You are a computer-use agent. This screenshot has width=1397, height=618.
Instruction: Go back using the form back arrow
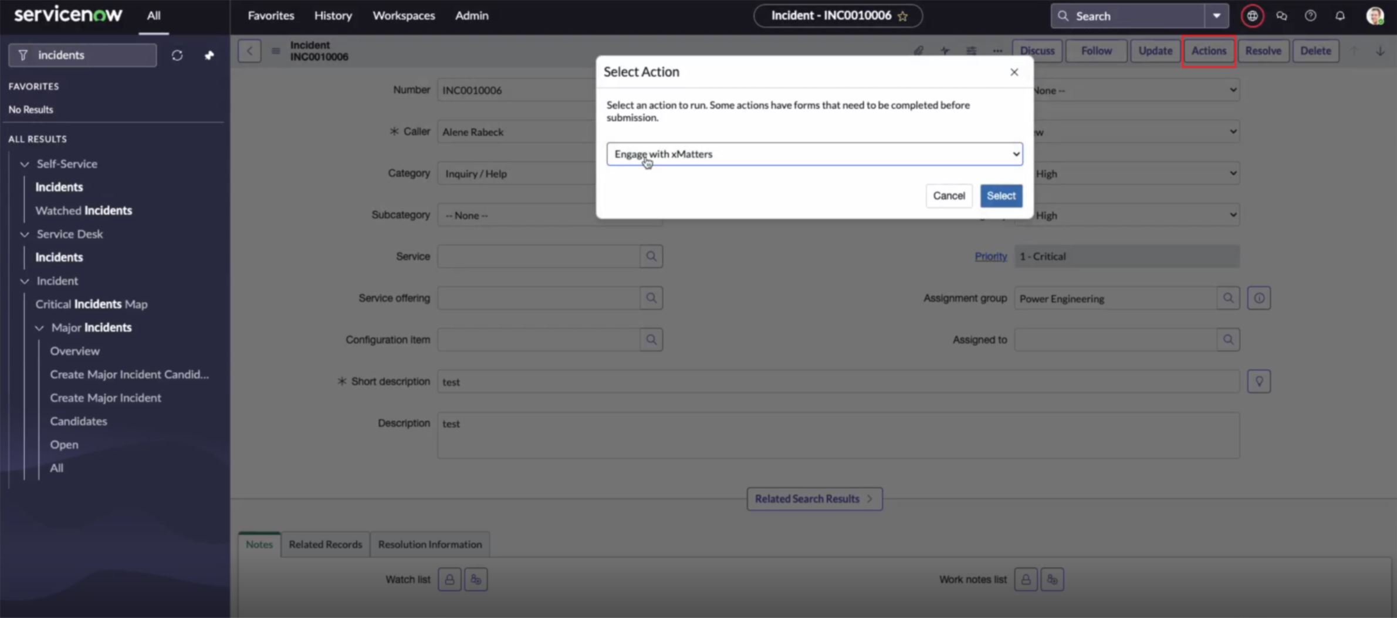[x=249, y=51]
